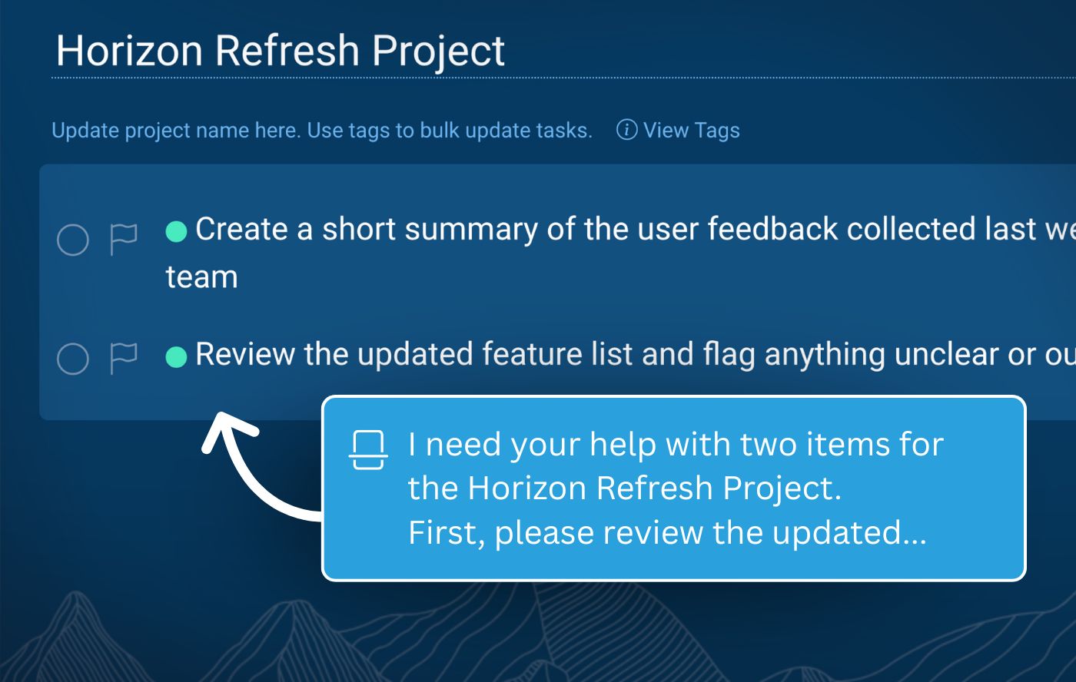Mark the feature list review task complete
1076x682 pixels.
73,358
